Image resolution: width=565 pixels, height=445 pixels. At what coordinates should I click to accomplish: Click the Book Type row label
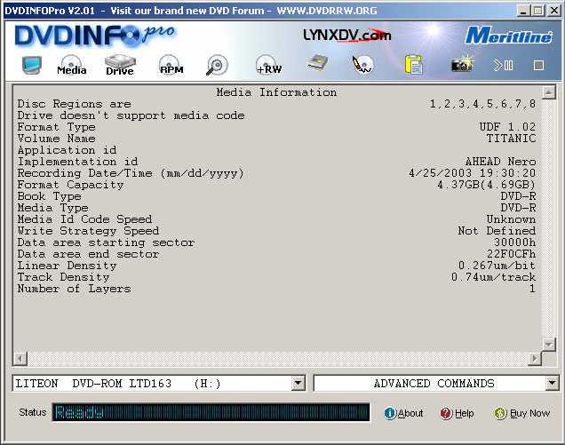50,196
